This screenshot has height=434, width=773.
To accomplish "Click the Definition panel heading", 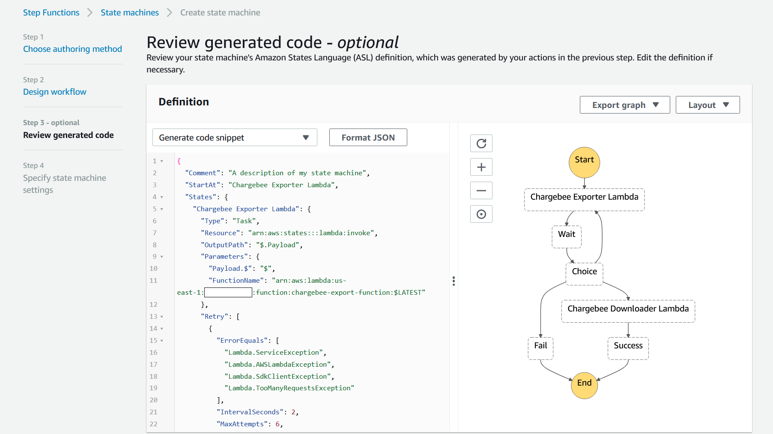I will point(184,102).
